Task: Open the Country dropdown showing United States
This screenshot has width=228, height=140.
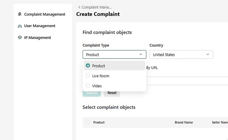Action: [x=181, y=54]
